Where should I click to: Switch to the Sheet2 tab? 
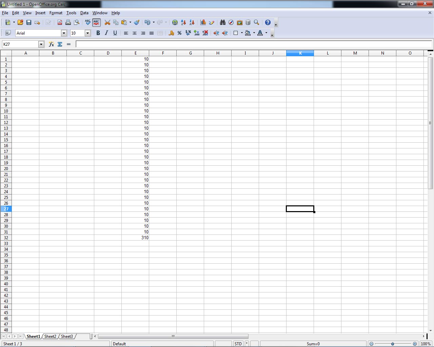(50, 336)
